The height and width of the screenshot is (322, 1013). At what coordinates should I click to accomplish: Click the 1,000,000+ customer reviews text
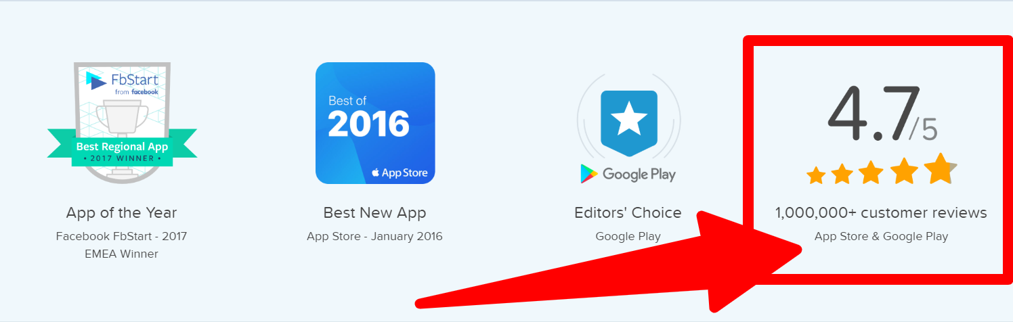881,212
